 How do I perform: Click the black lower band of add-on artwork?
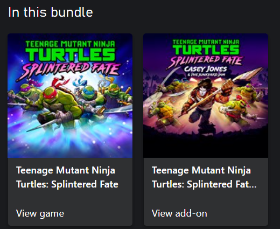[206, 147]
